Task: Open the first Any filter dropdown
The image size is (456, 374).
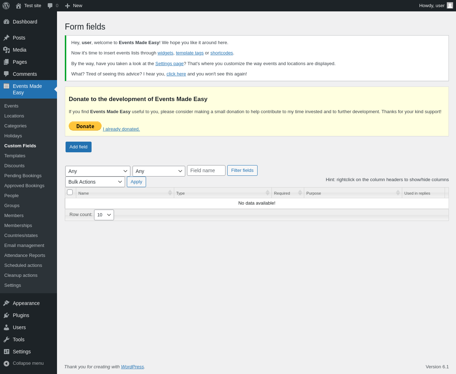Action: pyautogui.click(x=98, y=171)
